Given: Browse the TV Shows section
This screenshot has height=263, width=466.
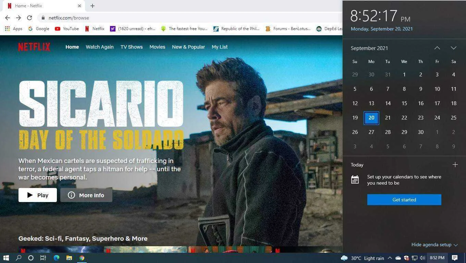Looking at the screenshot, I should [x=132, y=47].
